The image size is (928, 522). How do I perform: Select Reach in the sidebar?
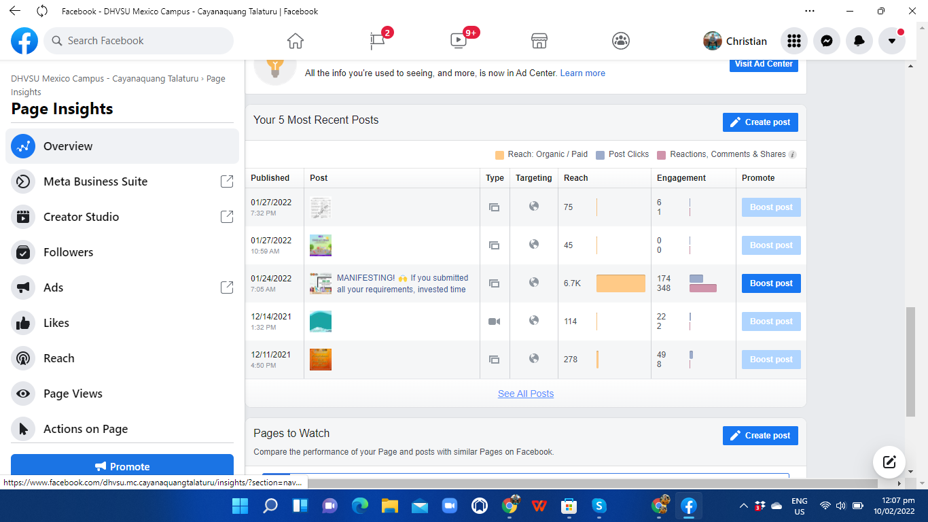tap(122, 358)
